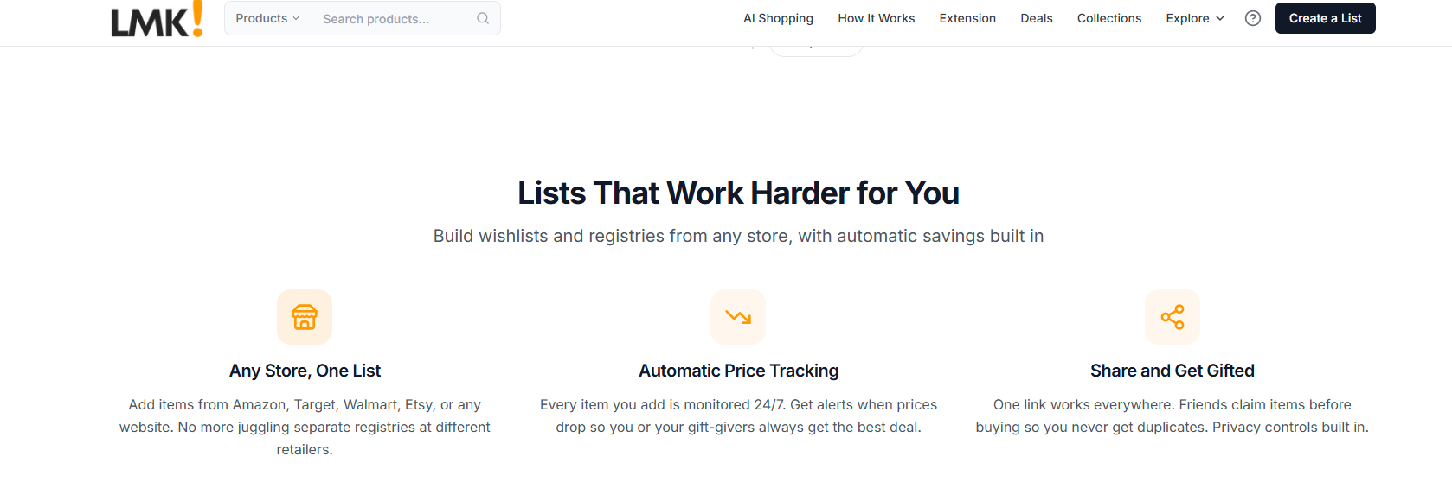Image resolution: width=1452 pixels, height=501 pixels.
Task: Select the Automatic Price Tracking heading
Action: point(738,371)
